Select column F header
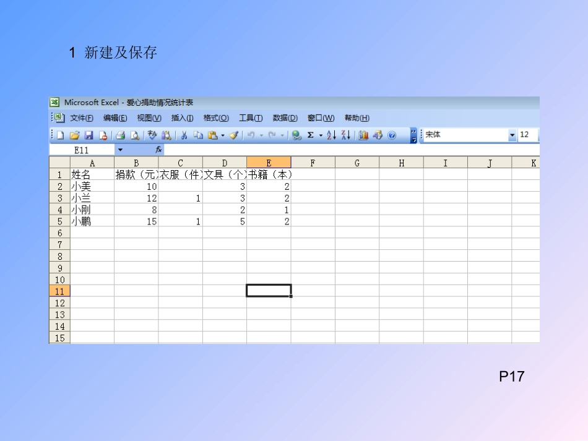 pos(313,163)
